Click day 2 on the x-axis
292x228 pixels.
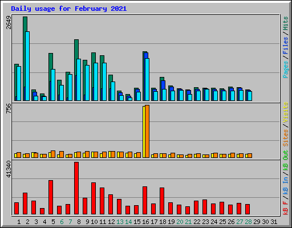[x=27, y=222]
